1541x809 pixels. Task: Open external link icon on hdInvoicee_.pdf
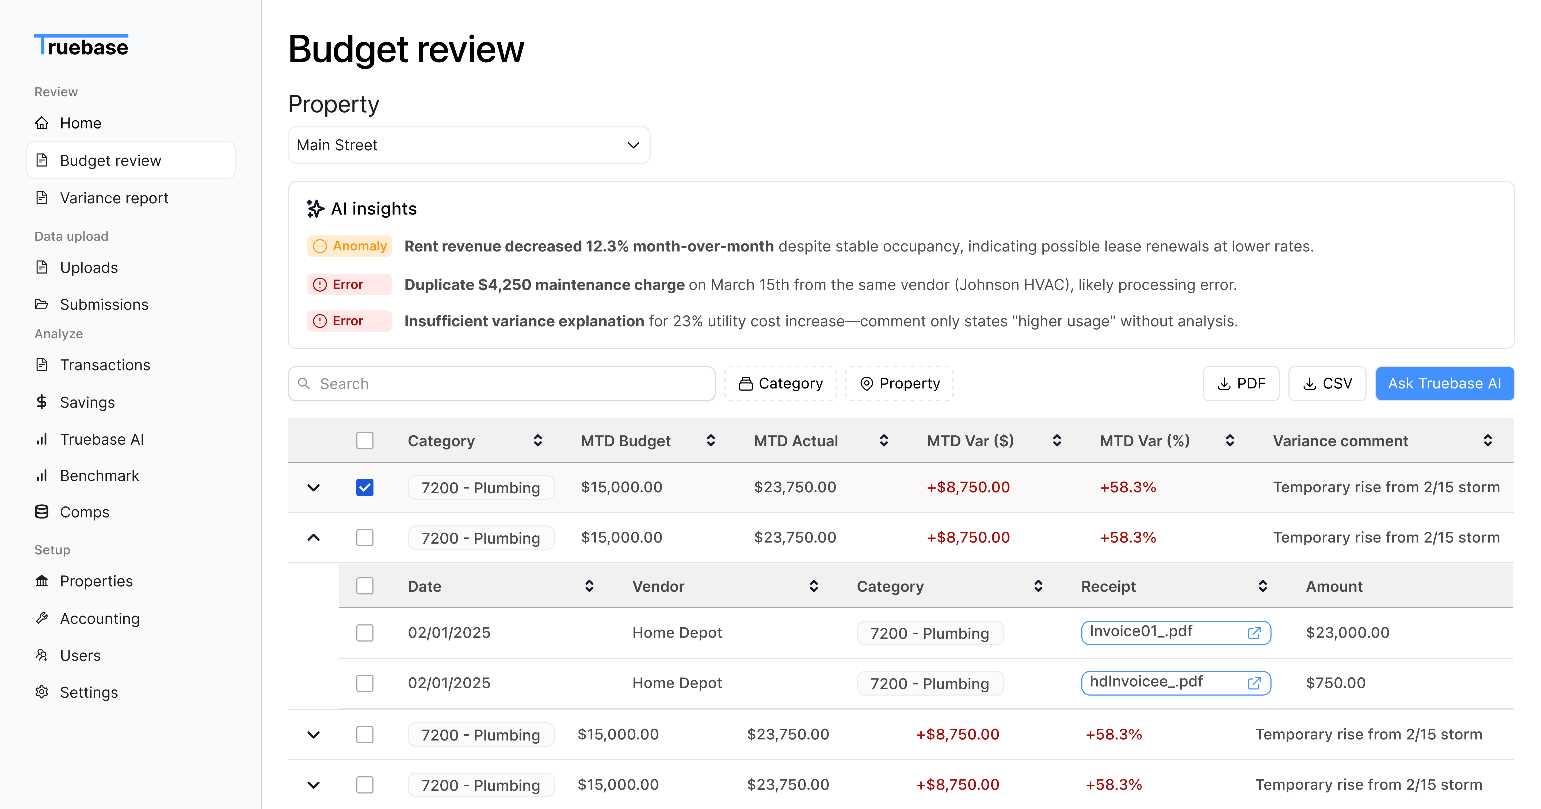(1254, 683)
